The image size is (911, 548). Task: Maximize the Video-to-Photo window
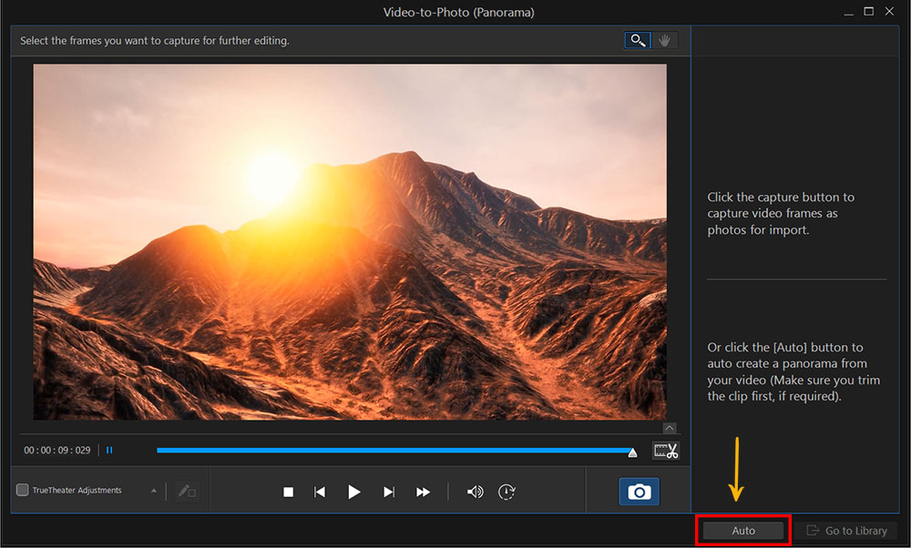pos(868,11)
